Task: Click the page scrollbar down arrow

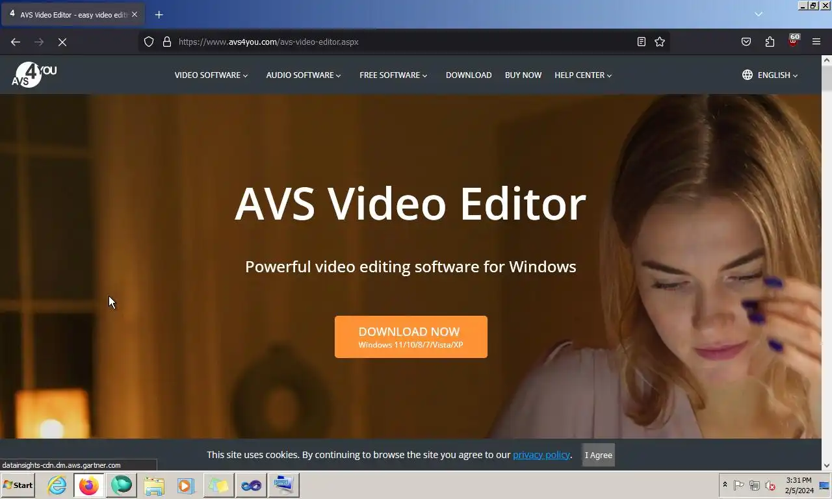Action: coord(827,465)
